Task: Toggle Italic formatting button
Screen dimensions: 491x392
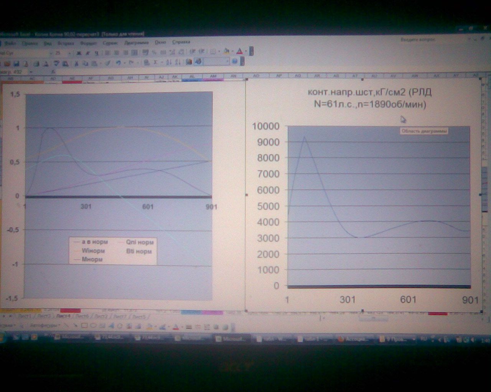Action: pyautogui.click(x=88, y=53)
